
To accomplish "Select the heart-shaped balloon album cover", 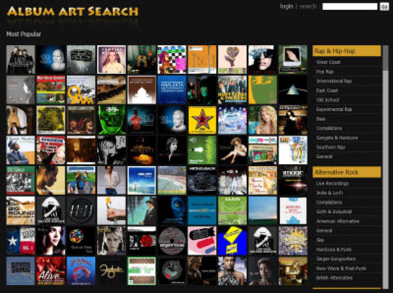I will click(x=233, y=60).
